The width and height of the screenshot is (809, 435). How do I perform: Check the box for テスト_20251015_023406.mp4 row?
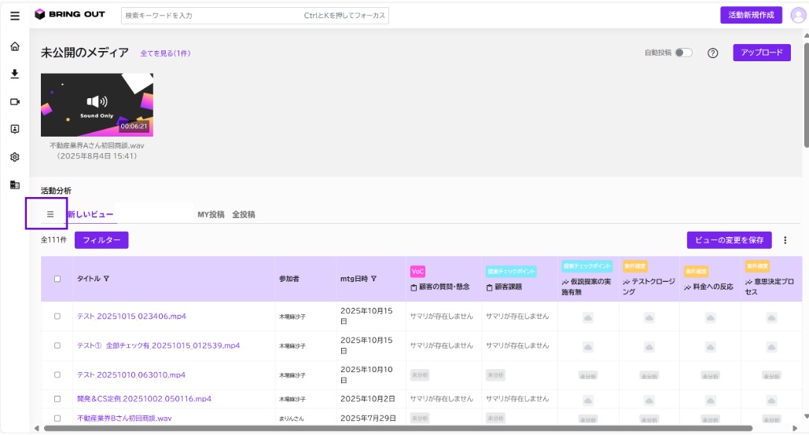pyautogui.click(x=57, y=316)
